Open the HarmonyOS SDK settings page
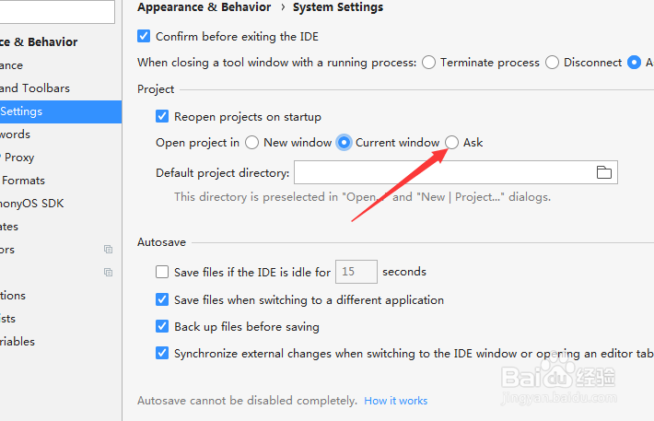The width and height of the screenshot is (654, 421). pyautogui.click(x=35, y=204)
